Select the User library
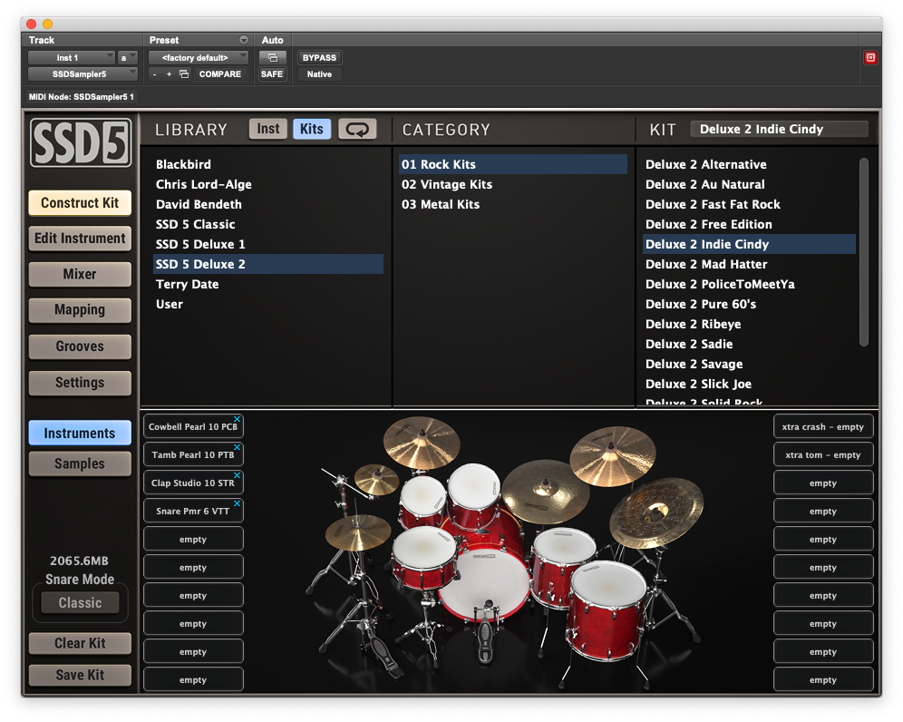The height and width of the screenshot is (722, 903). pyautogui.click(x=268, y=304)
